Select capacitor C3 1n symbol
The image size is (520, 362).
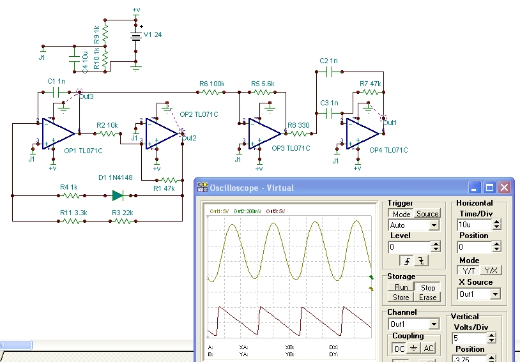(x=329, y=114)
